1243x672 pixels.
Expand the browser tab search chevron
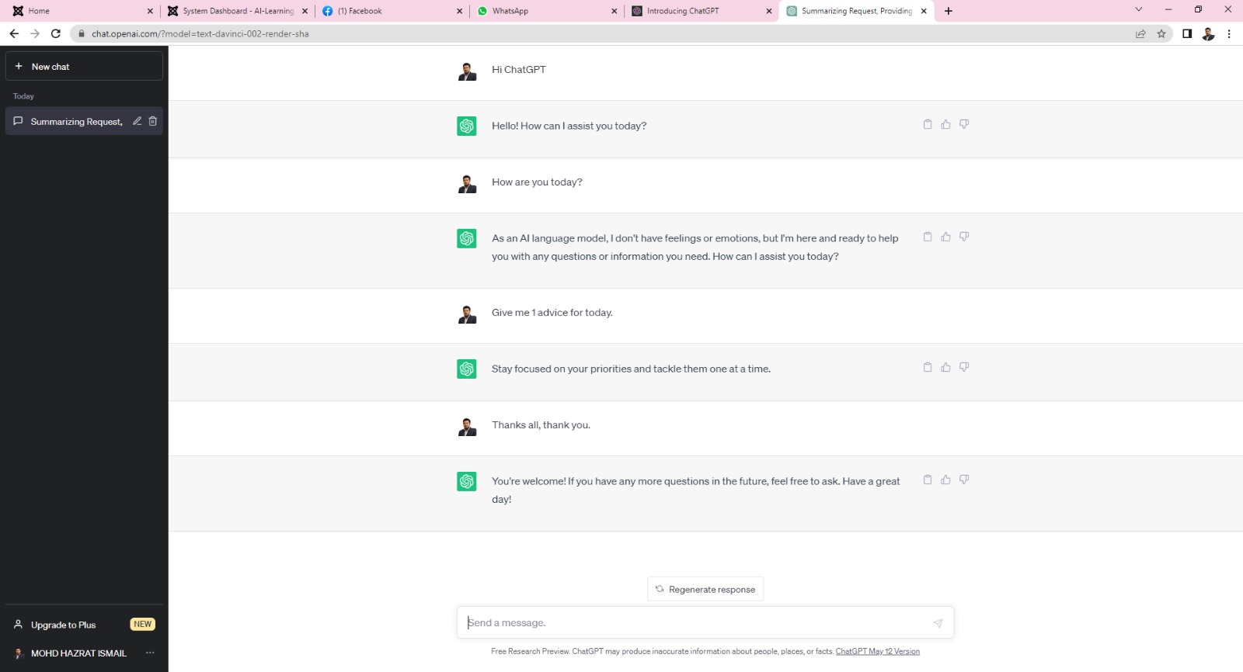coord(1139,10)
